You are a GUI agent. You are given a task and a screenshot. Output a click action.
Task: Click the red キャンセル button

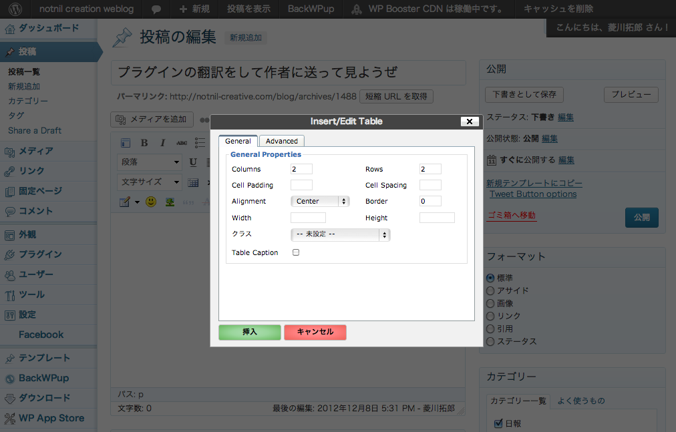pyautogui.click(x=315, y=332)
